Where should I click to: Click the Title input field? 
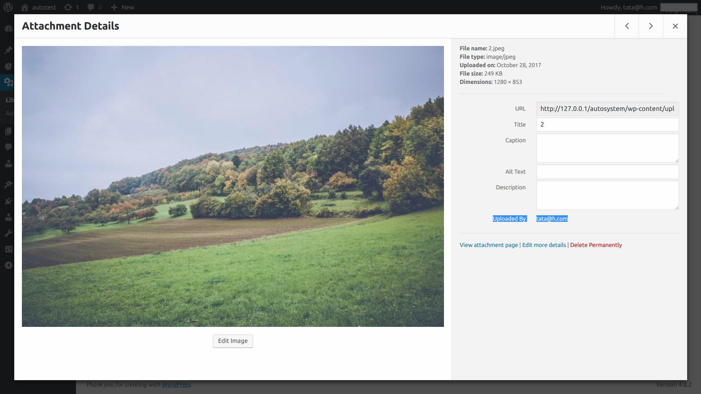point(608,125)
